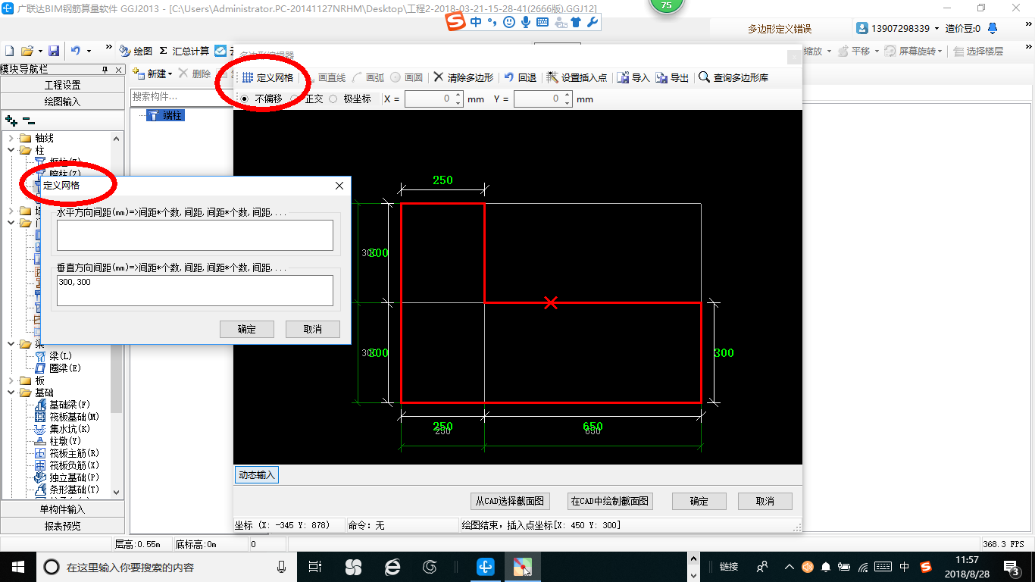Switch to 工程设置 project settings tab
Viewport: 1035px width, 582px height.
[62, 85]
